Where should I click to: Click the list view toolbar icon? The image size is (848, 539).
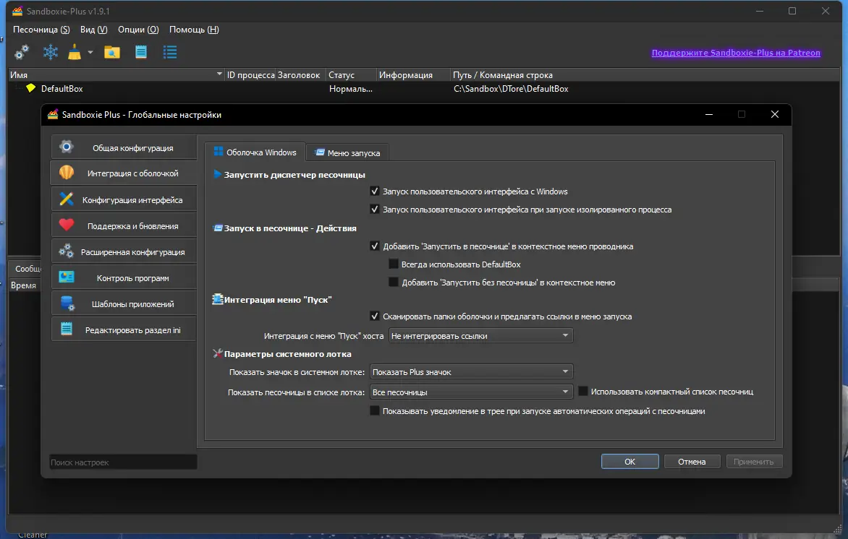(170, 53)
